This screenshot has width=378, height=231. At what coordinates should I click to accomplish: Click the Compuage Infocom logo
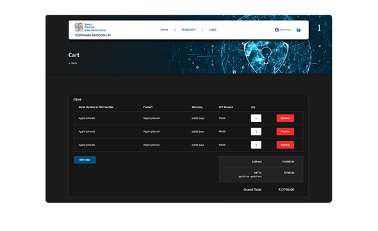pos(92,30)
